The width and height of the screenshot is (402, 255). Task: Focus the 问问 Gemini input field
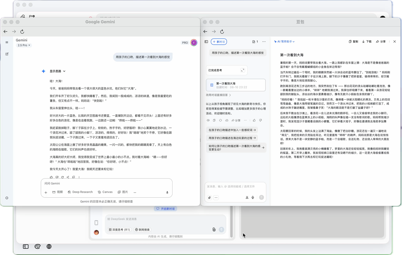point(106,184)
